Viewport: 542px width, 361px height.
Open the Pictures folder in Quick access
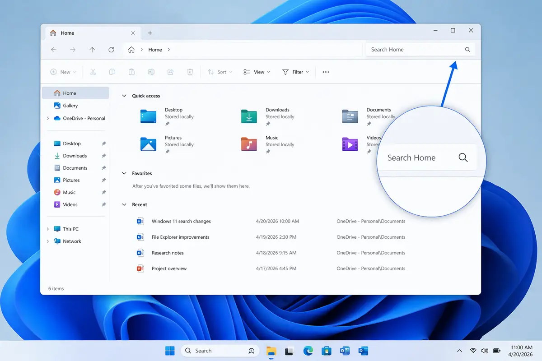(x=148, y=144)
